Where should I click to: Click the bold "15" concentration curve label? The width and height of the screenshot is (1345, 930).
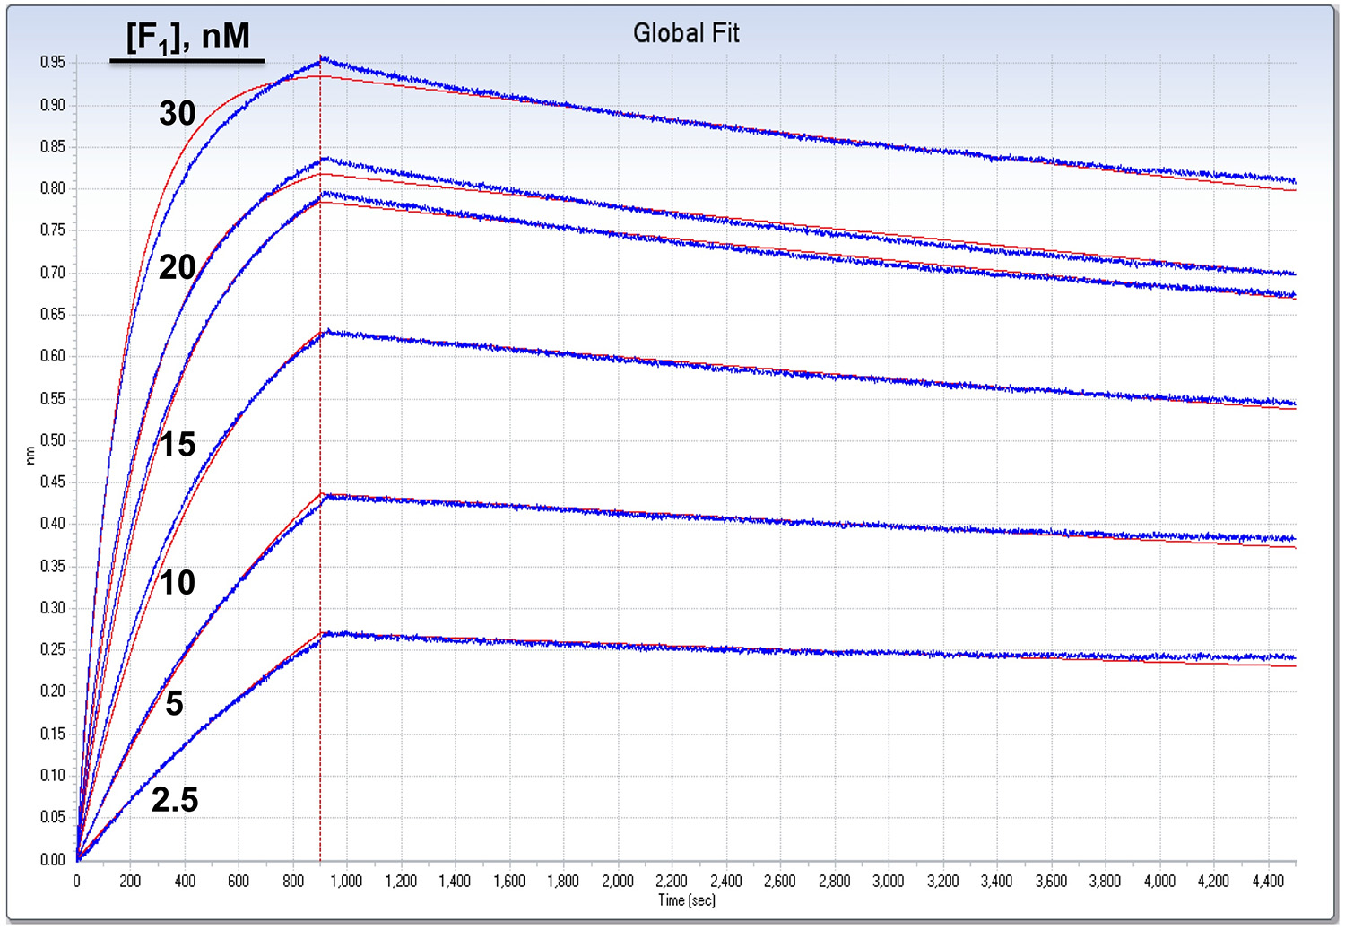tap(178, 444)
